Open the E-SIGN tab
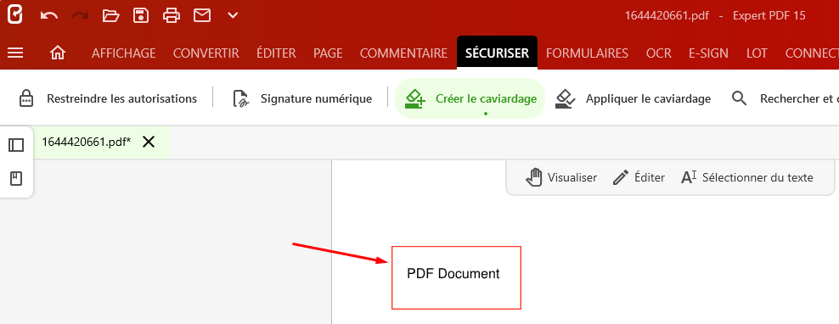The image size is (839, 324). 708,53
